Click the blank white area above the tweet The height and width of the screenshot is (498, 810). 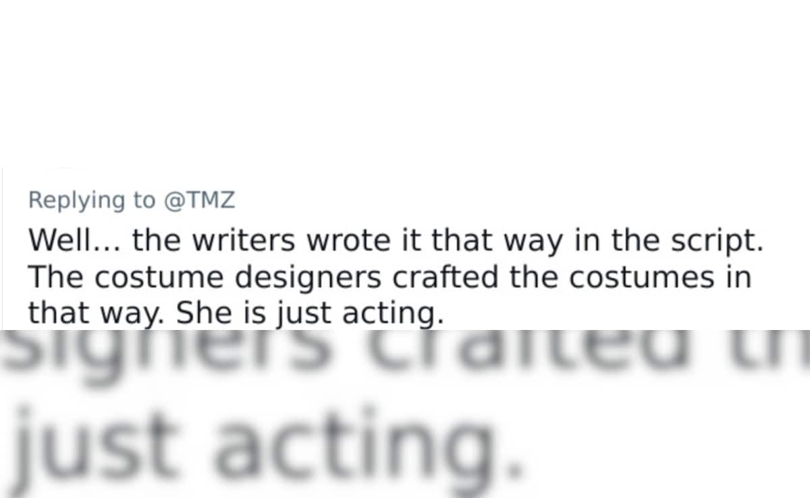tap(405, 81)
